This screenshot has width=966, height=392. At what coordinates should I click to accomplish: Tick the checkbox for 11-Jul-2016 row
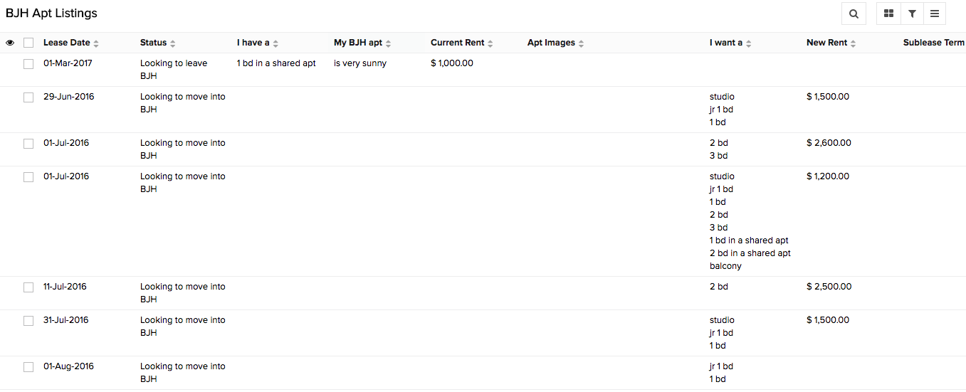(28, 287)
